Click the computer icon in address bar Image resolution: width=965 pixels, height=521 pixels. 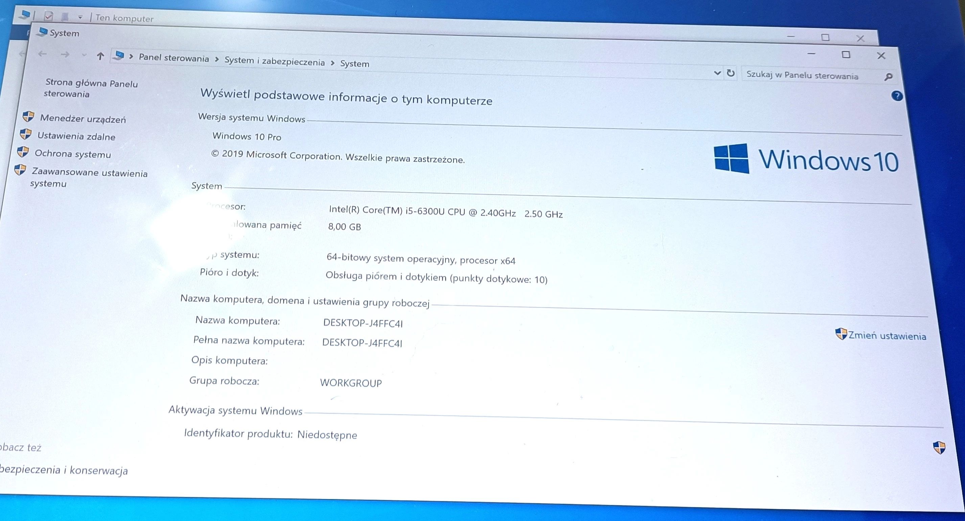pos(119,56)
